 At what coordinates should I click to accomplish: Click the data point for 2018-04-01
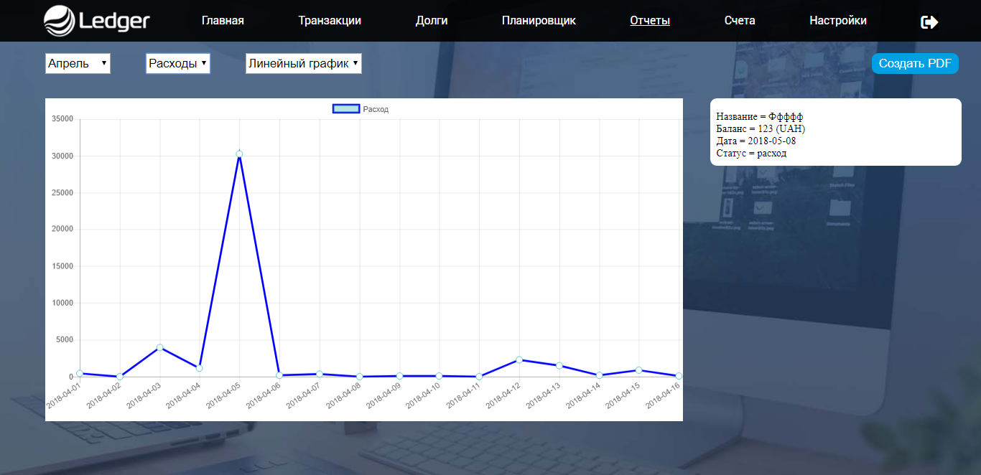tap(80, 373)
